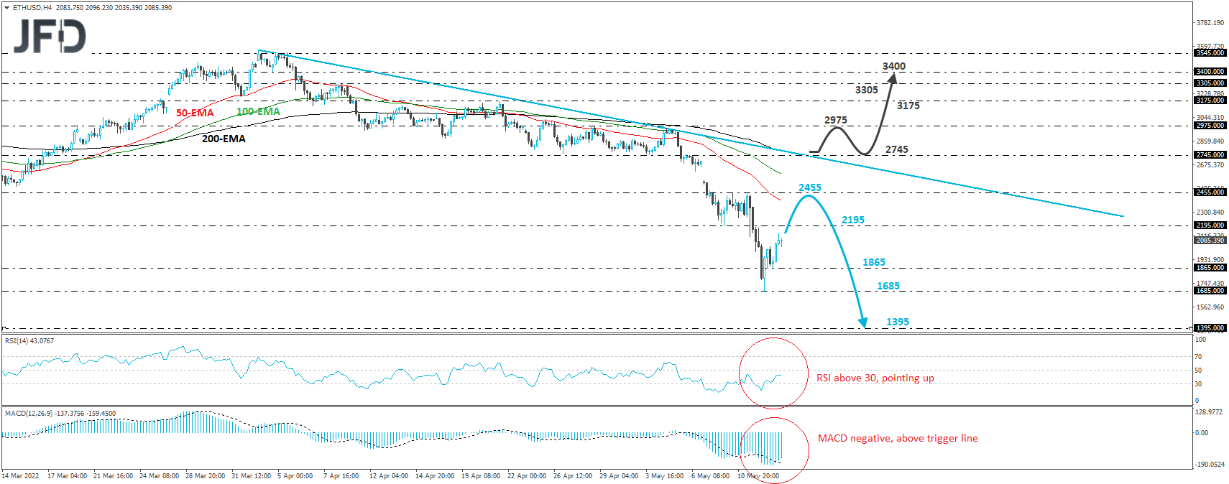Click the 14 Mar 2022 date label

pos(21,476)
